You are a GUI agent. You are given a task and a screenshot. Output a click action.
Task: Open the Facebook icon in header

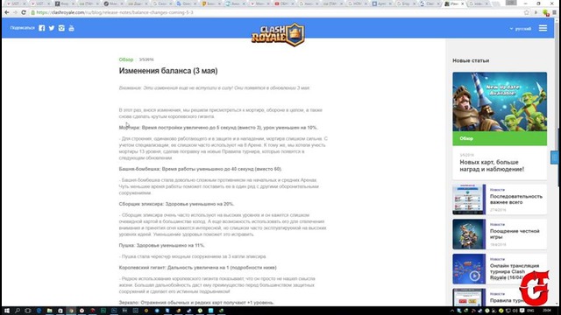tap(42, 28)
